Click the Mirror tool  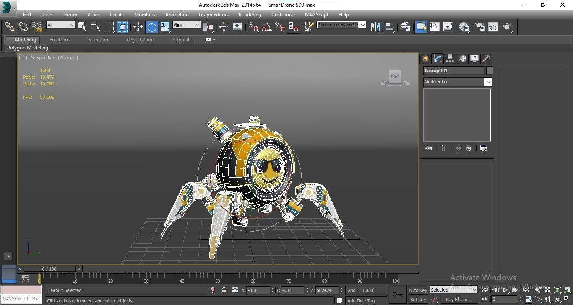click(x=375, y=26)
